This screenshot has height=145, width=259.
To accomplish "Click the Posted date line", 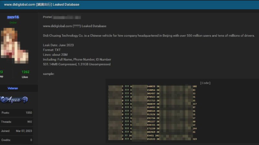I will 62,17.
